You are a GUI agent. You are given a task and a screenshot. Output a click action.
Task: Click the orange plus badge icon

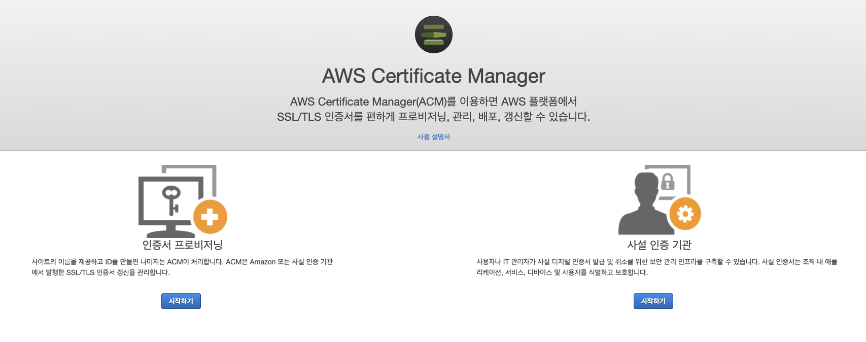click(x=210, y=217)
